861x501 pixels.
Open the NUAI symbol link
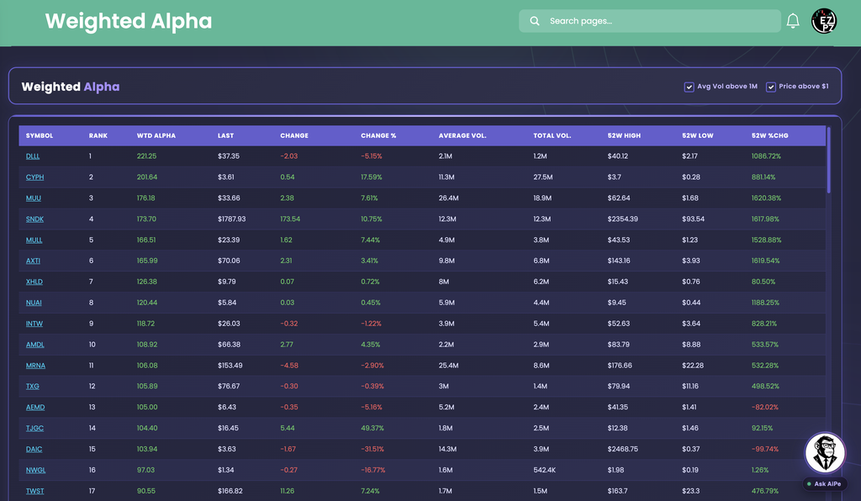pos(34,303)
